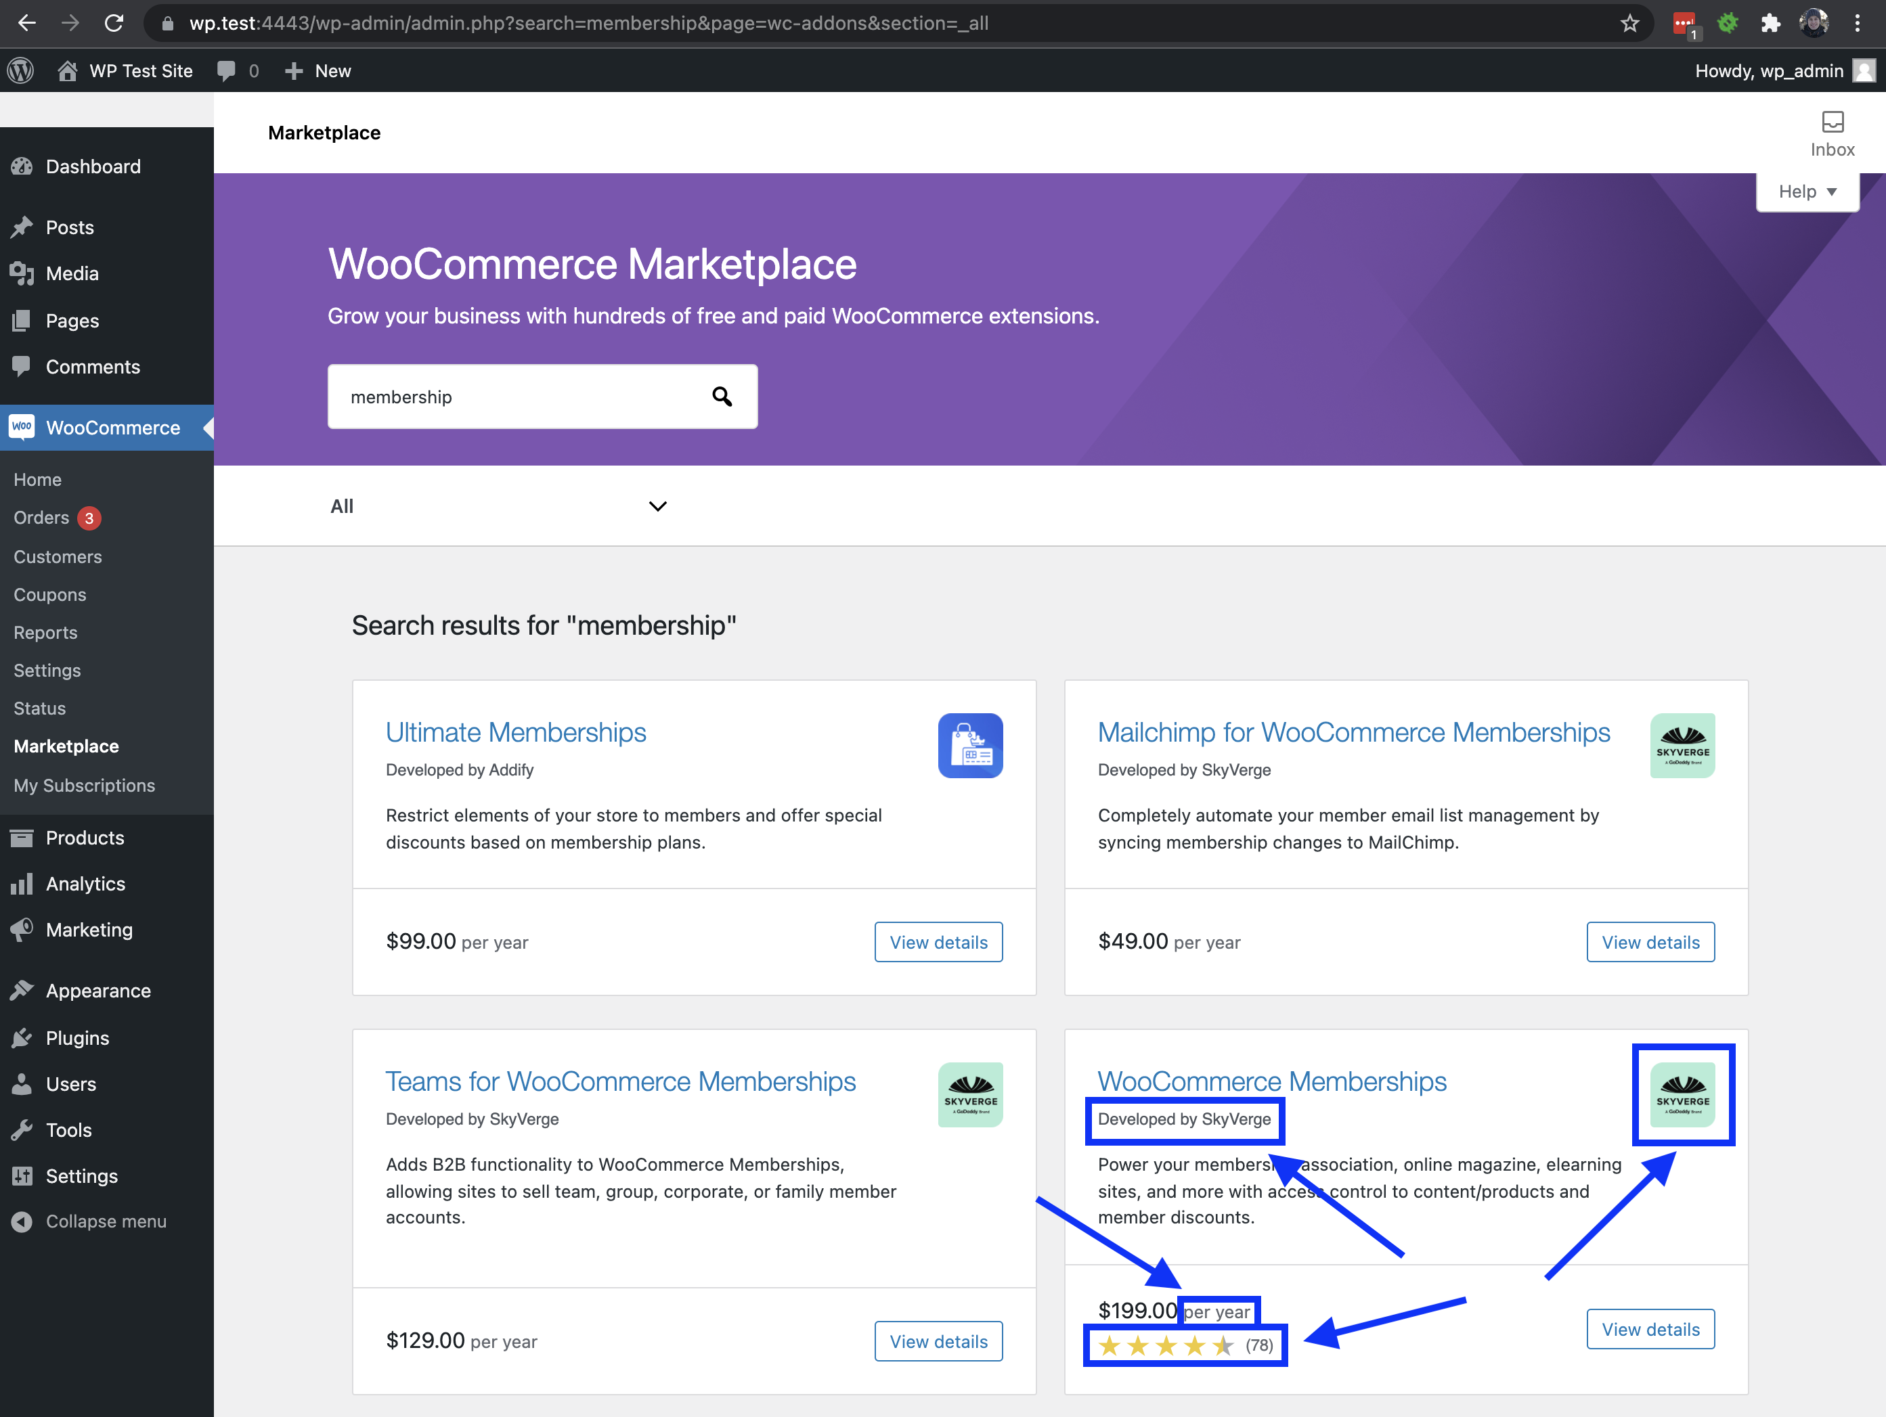Open Marketing in sidebar

(x=106, y=930)
